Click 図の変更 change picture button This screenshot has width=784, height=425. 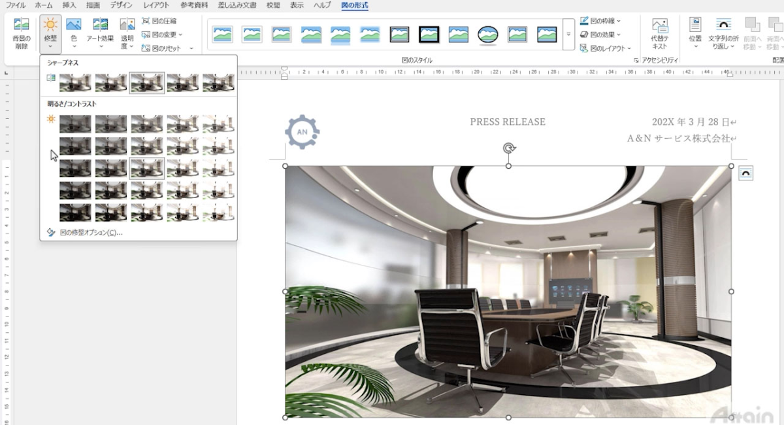point(162,35)
